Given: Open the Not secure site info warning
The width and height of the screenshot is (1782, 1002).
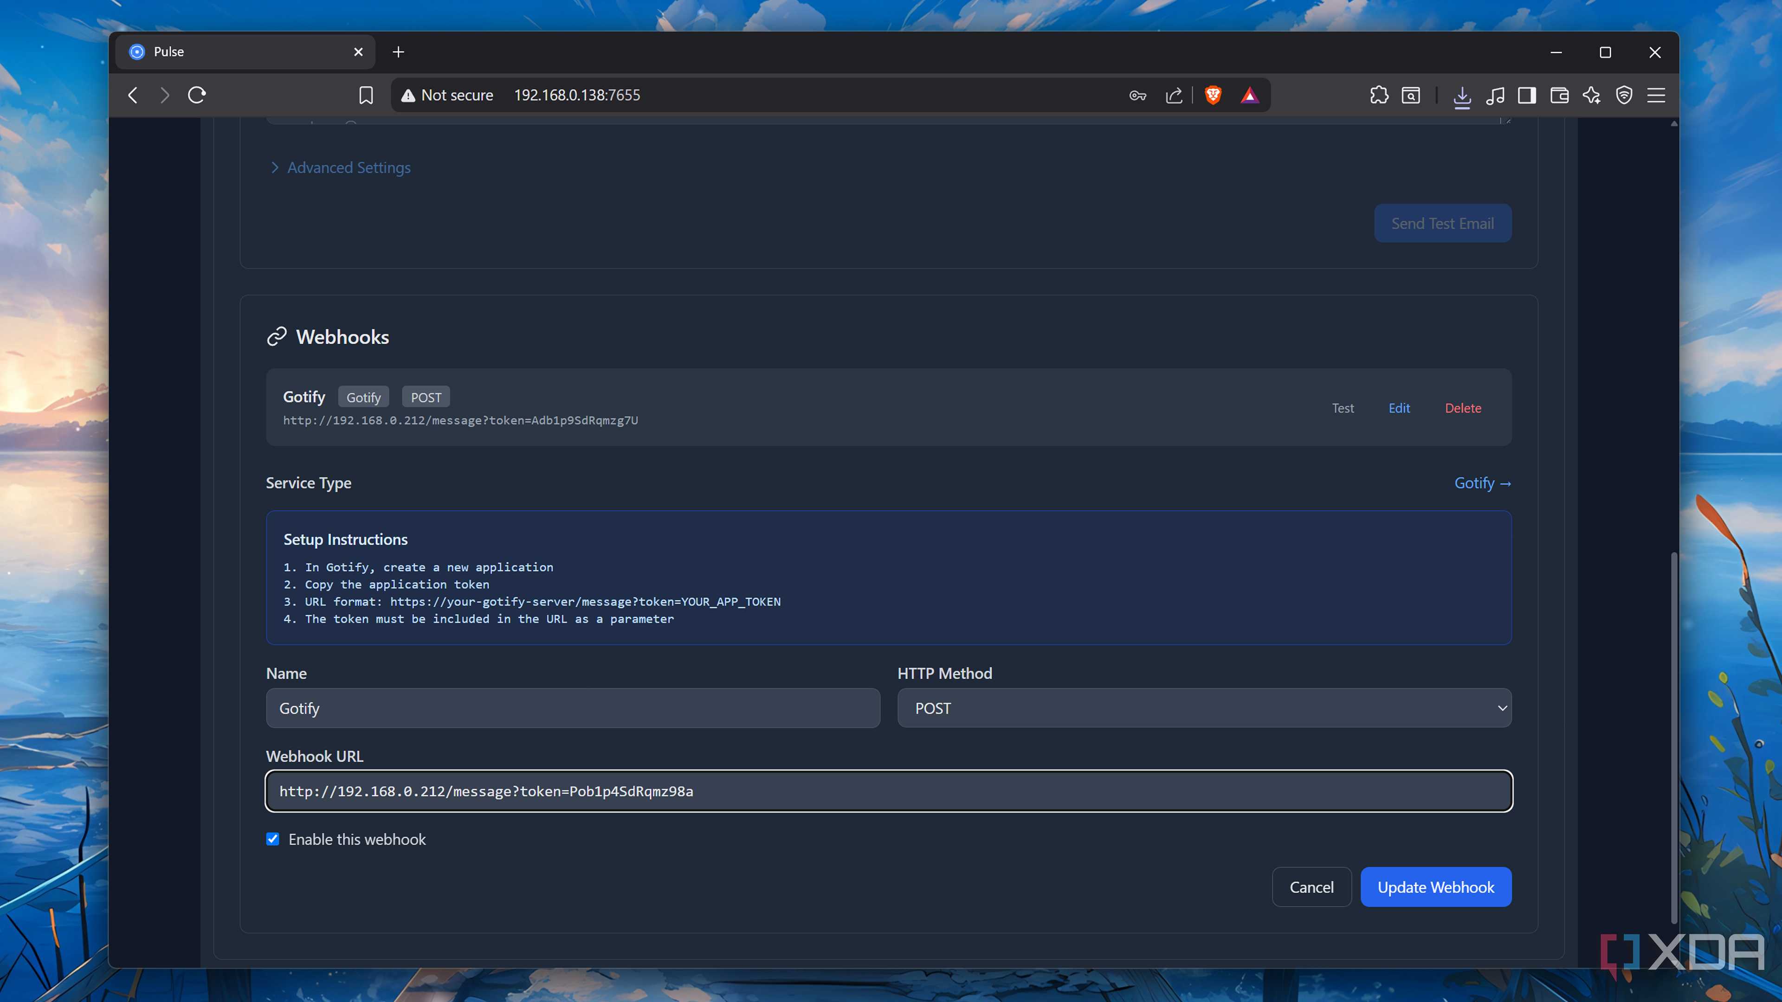Looking at the screenshot, I should coord(447,95).
